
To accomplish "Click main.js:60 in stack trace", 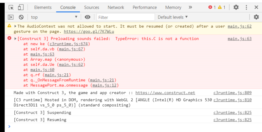I will pyautogui.click(x=42, y=70).
